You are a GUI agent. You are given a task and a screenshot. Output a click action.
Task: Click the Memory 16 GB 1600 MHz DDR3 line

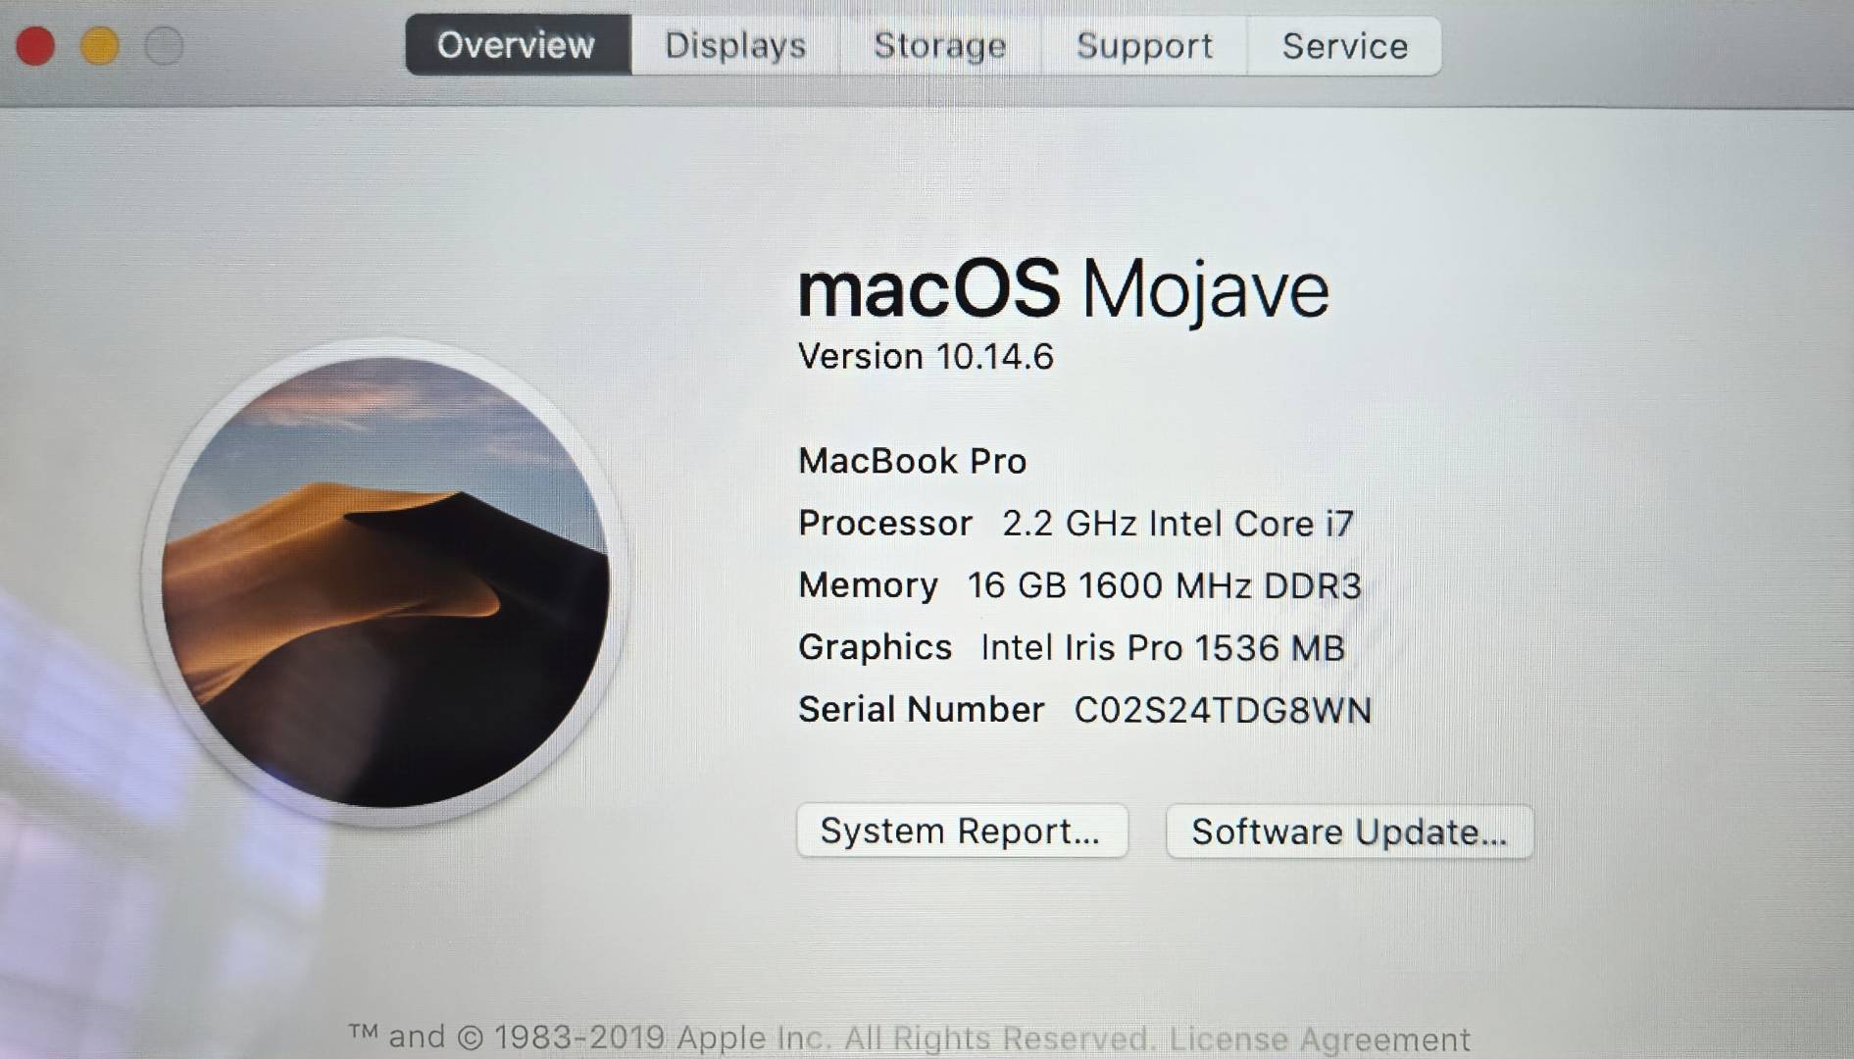tap(1079, 585)
